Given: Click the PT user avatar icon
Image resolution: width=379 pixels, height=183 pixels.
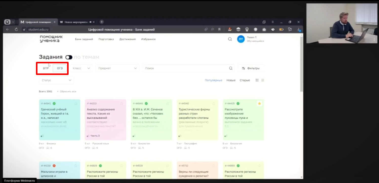Looking at the screenshot, I should click(241, 39).
